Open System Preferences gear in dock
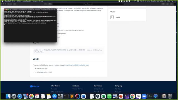This screenshot has height=100, width=178. tap(60, 96)
